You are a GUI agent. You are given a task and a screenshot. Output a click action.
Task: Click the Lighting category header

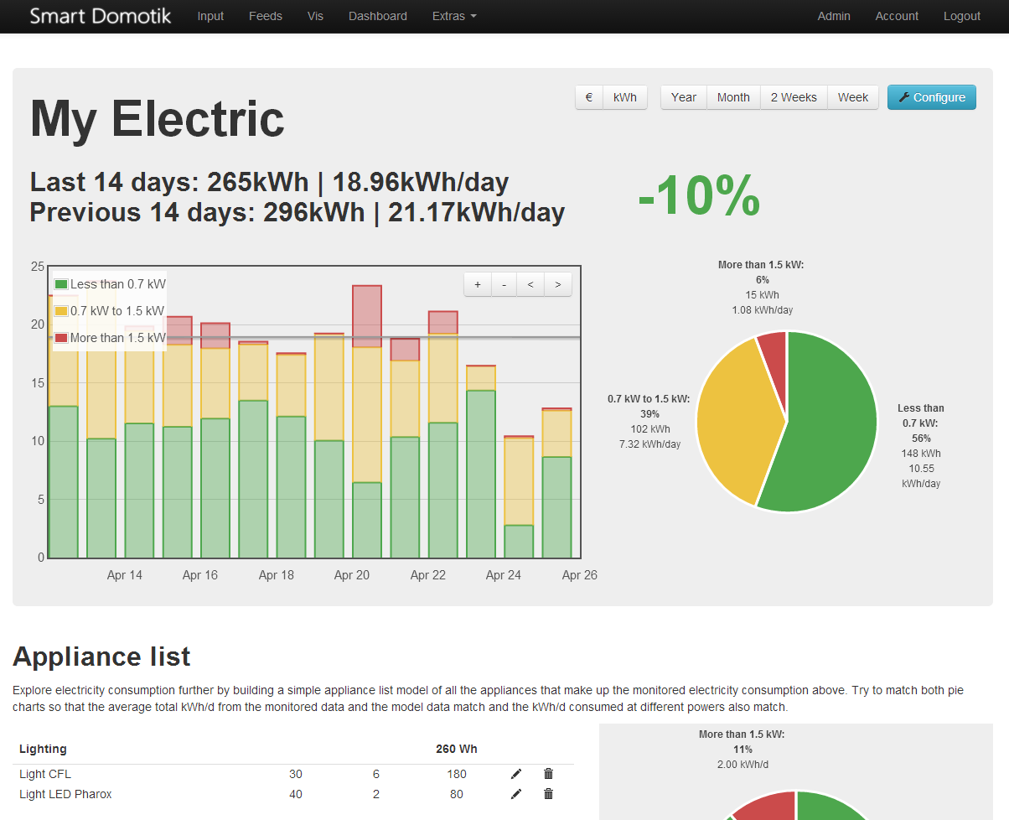(x=43, y=749)
